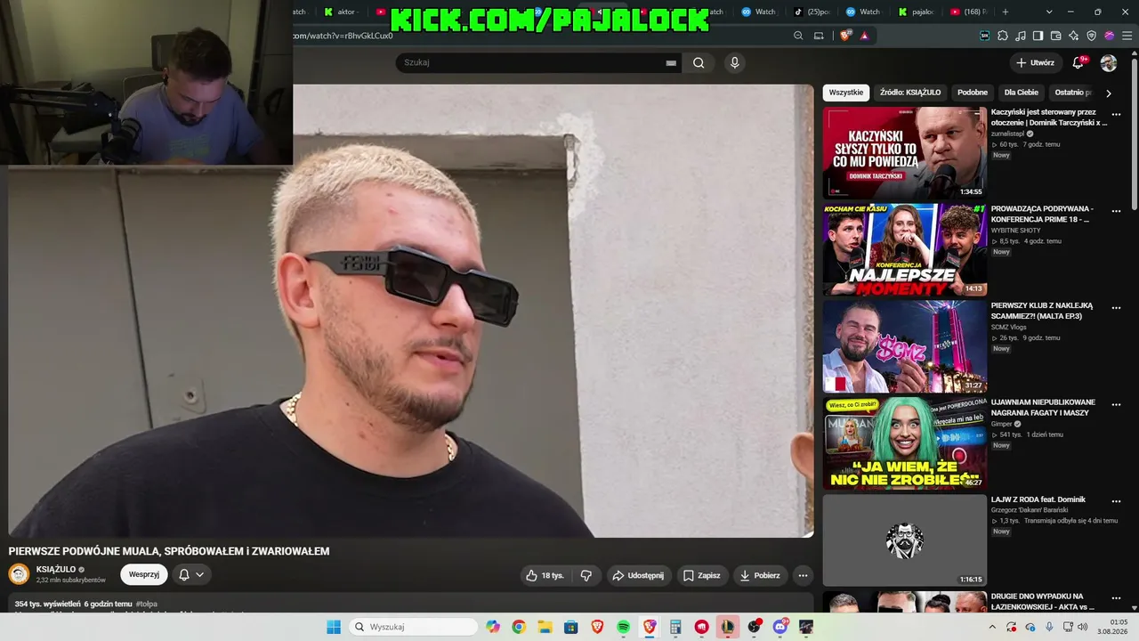Image resolution: width=1139 pixels, height=641 pixels.
Task: Open options for PROWADZĄCA PODRYWANA video
Action: pos(1116,211)
